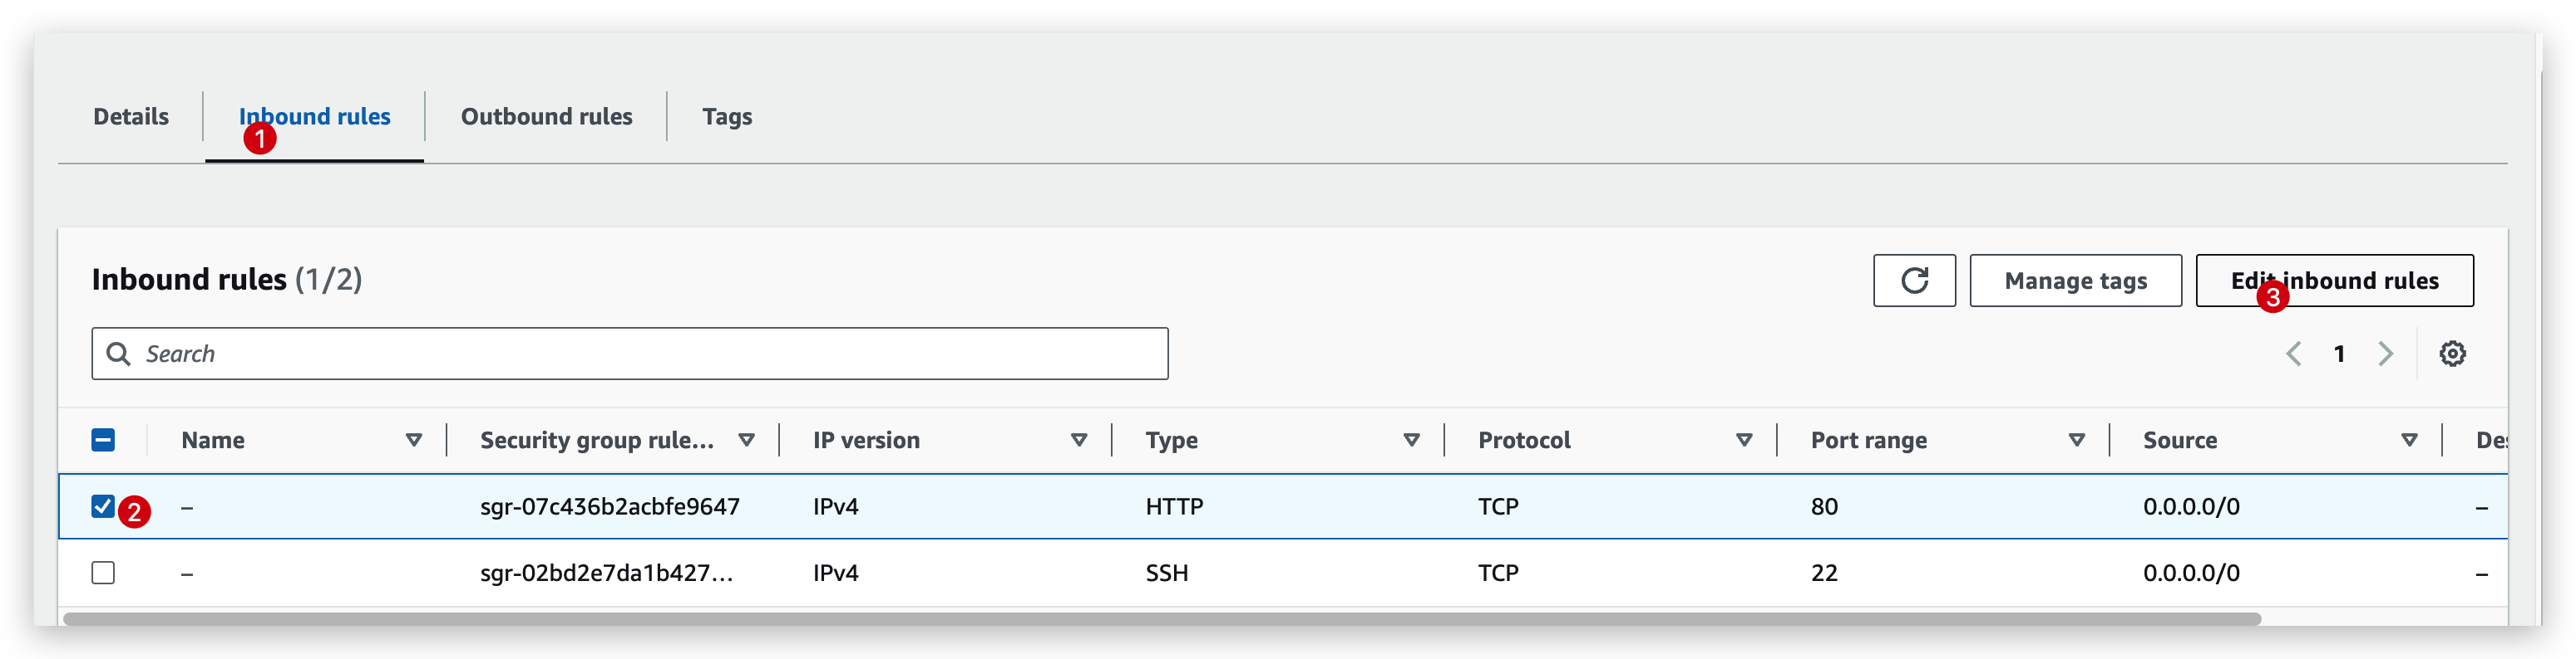Open the Source column filter arrow
Screen dimensions: 2576x659
pos(2410,439)
